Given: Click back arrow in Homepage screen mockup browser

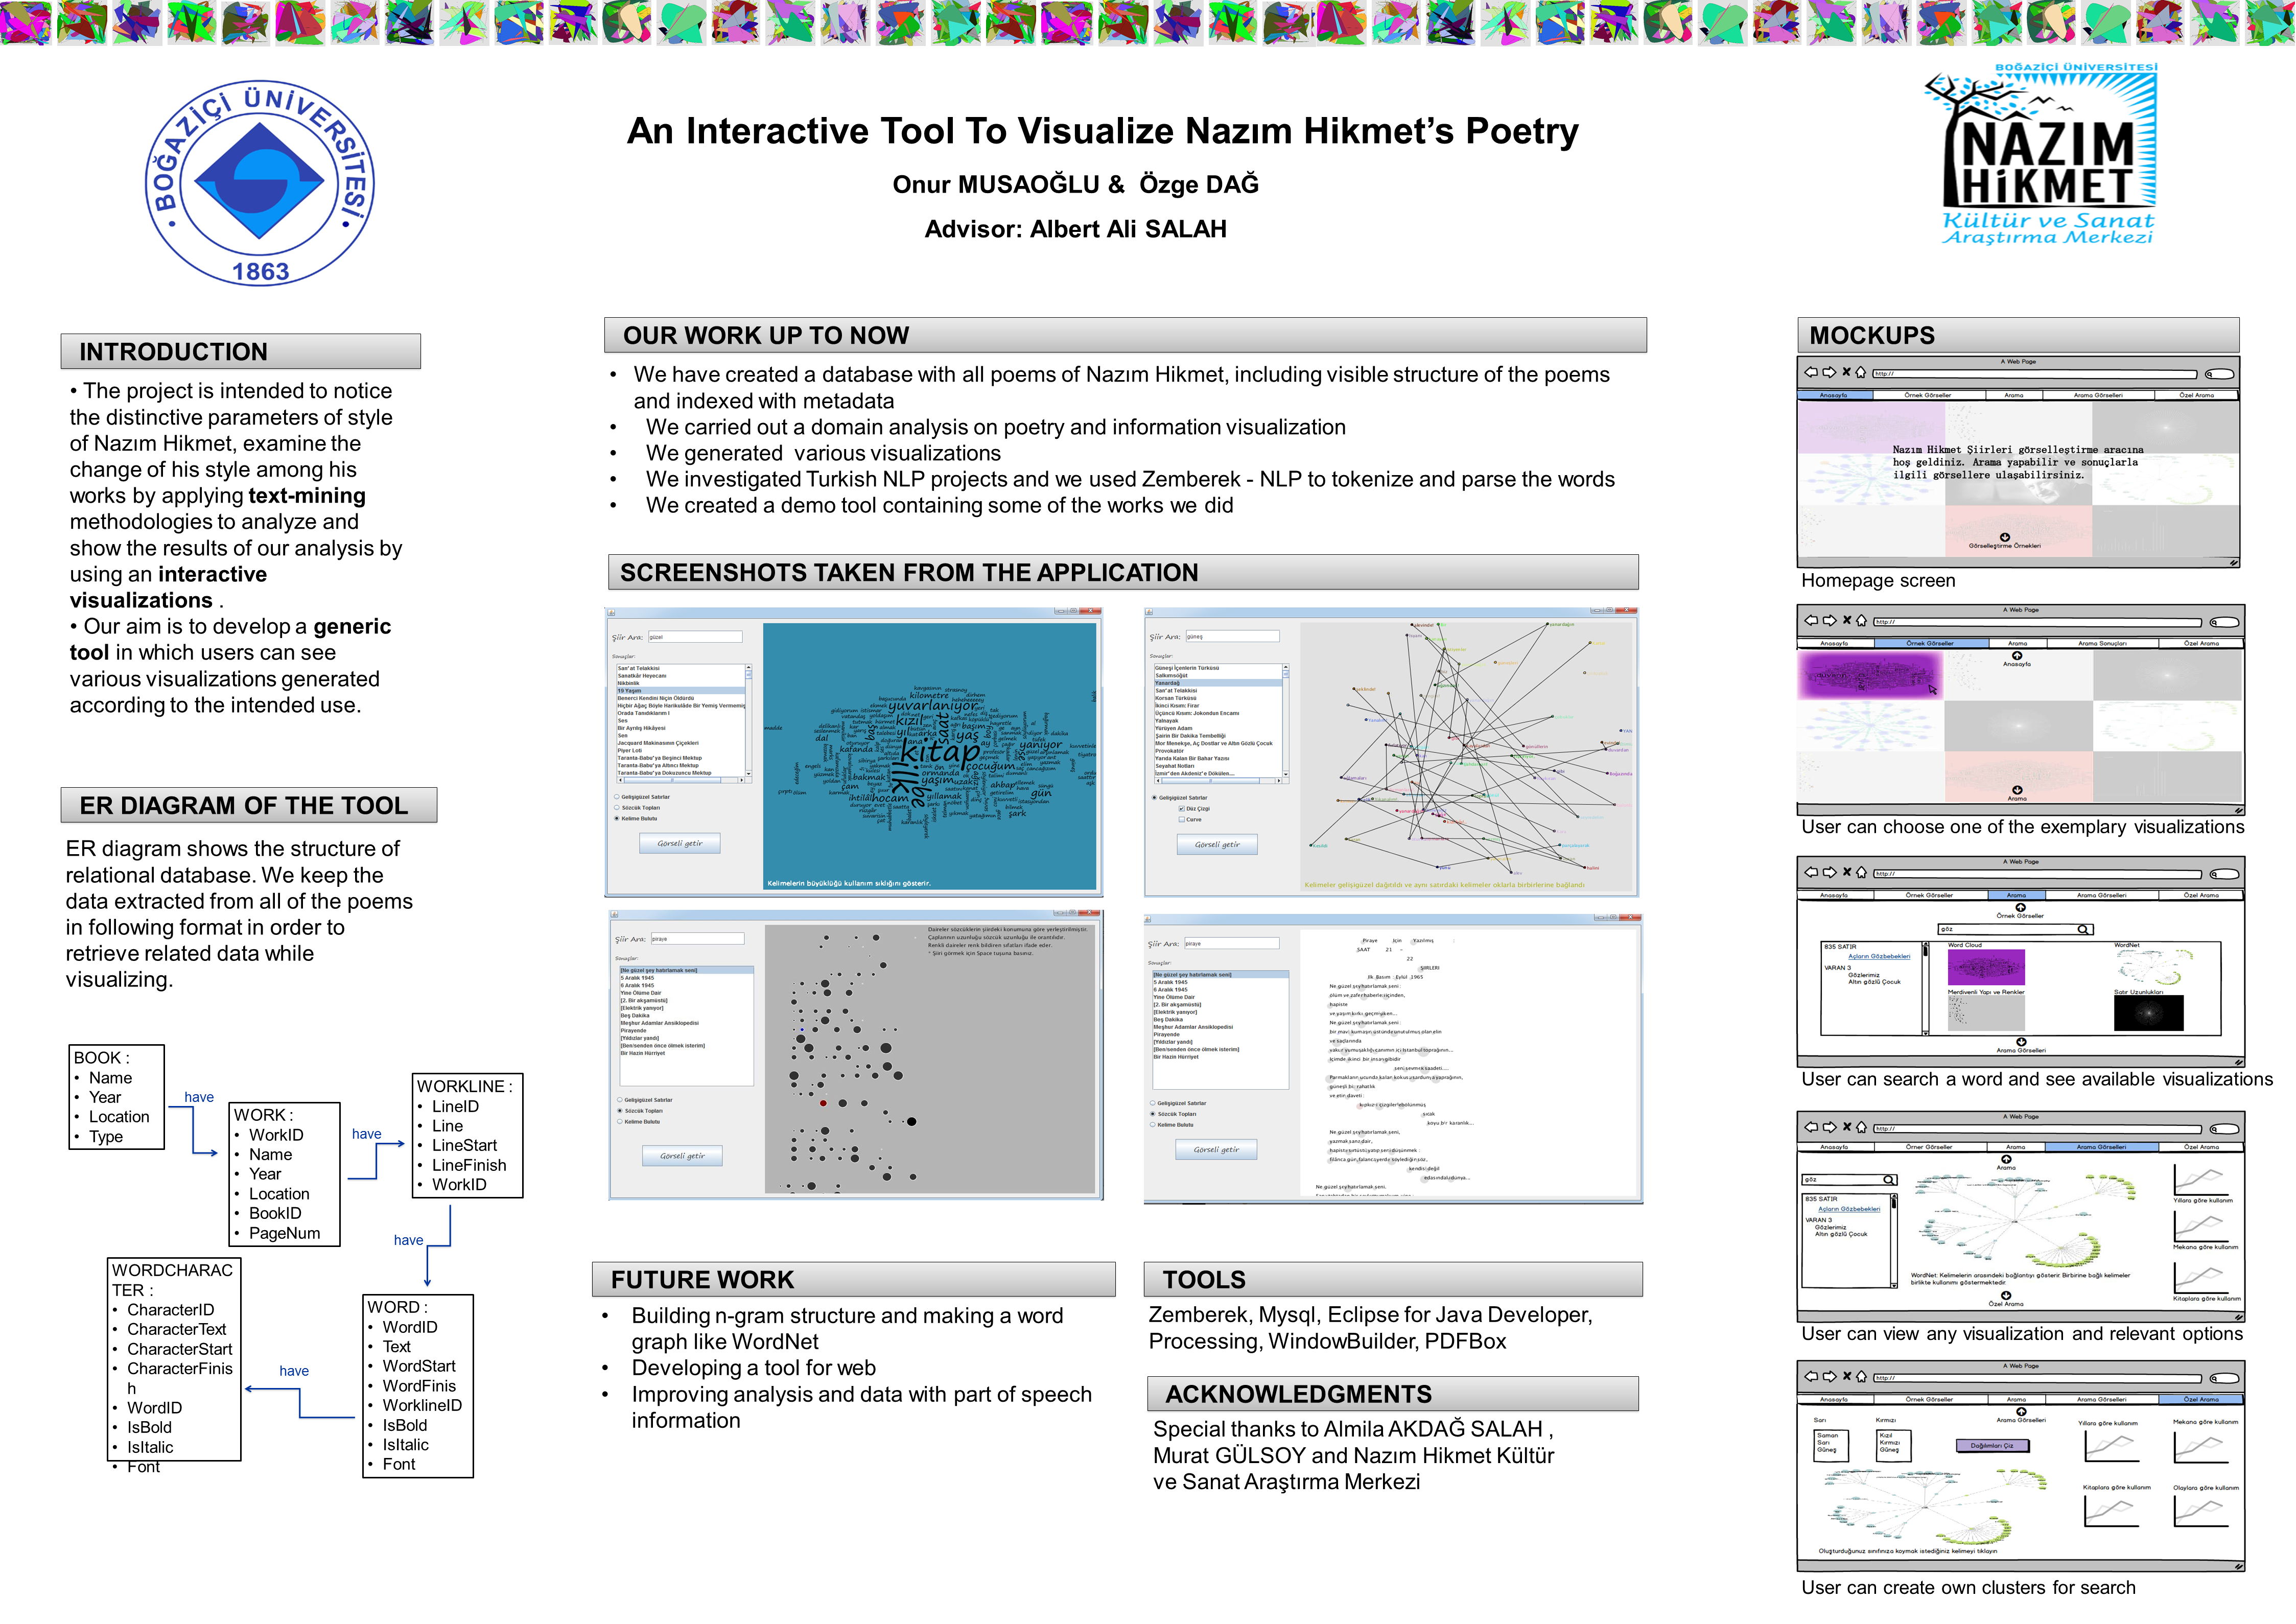Looking at the screenshot, I should point(1811,373).
